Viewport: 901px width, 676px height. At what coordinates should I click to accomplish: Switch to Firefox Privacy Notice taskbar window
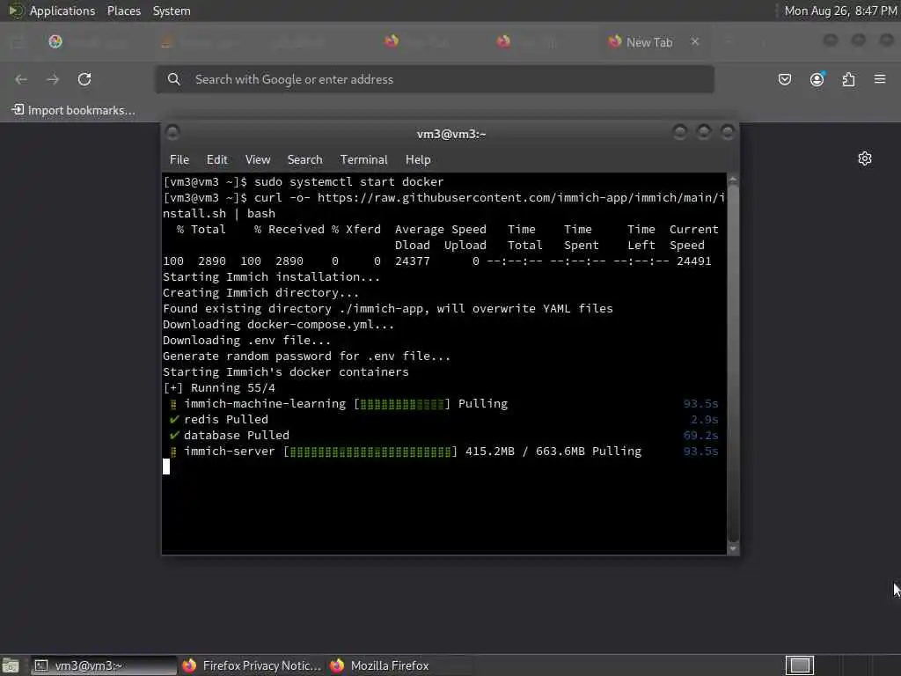(252, 665)
